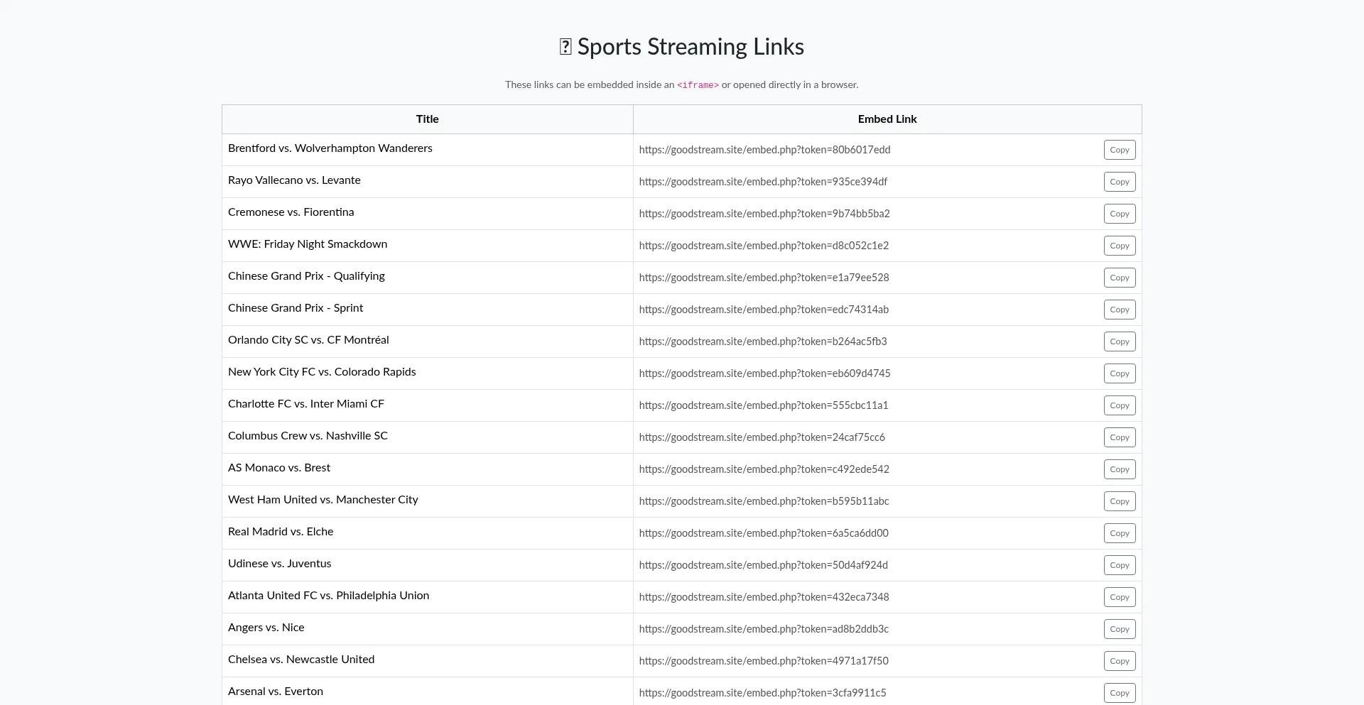1364x705 pixels.
Task: Select Chelsea vs. Newcastle United title
Action: click(301, 660)
